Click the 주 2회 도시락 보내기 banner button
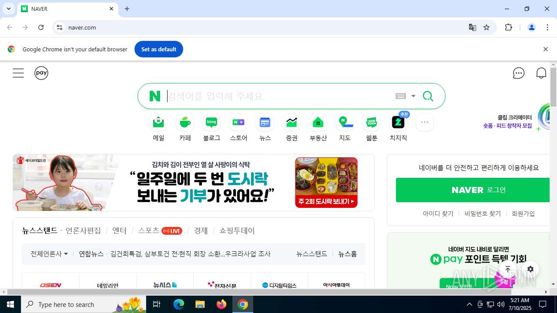The image size is (557, 313). 326,202
